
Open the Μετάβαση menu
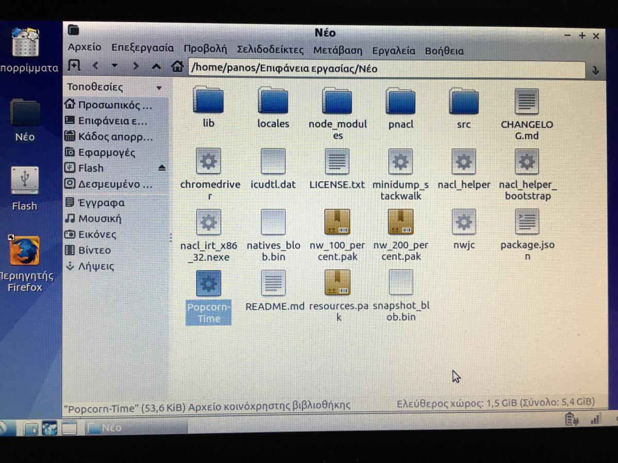click(338, 50)
